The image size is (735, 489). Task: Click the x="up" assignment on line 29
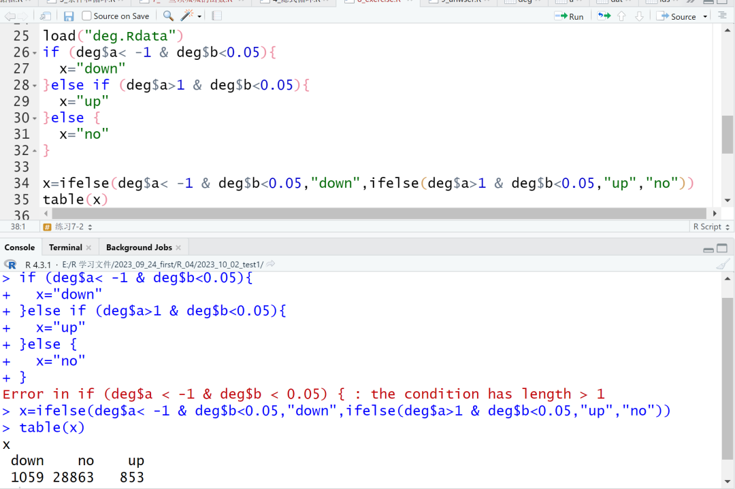pyautogui.click(x=84, y=101)
